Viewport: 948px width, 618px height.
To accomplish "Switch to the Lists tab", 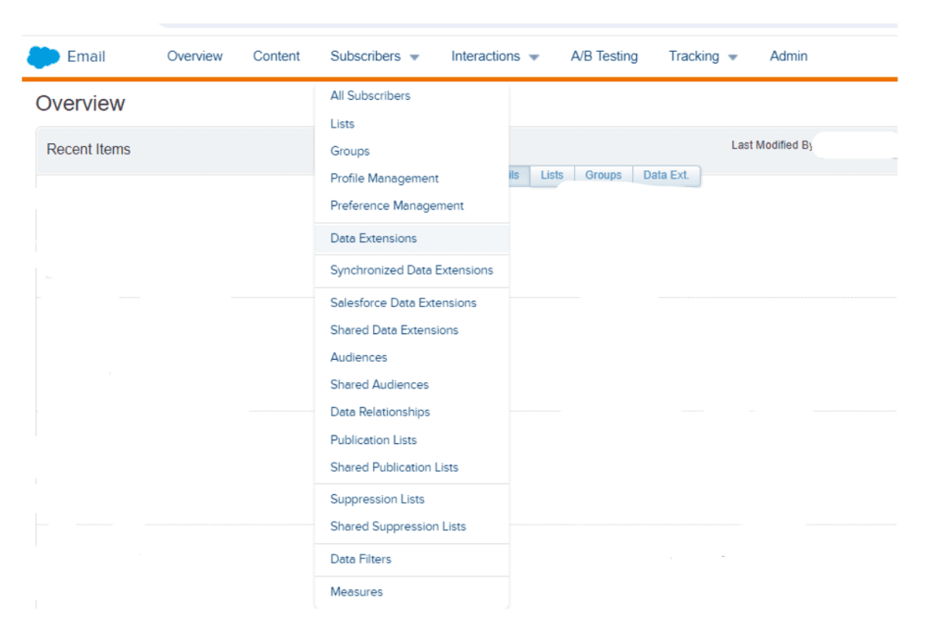I will tap(551, 175).
